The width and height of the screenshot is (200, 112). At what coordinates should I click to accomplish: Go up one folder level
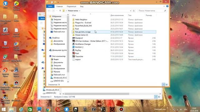point(60,11)
